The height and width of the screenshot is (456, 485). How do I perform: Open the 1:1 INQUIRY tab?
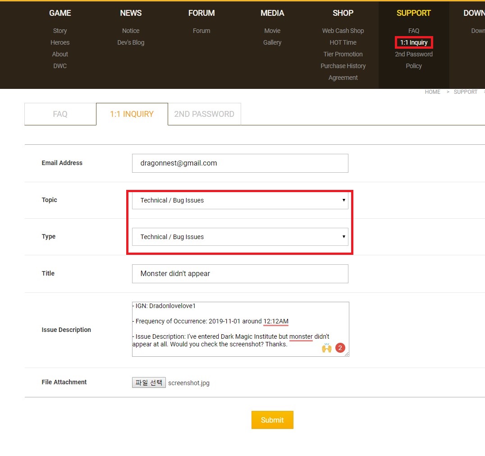pos(132,114)
